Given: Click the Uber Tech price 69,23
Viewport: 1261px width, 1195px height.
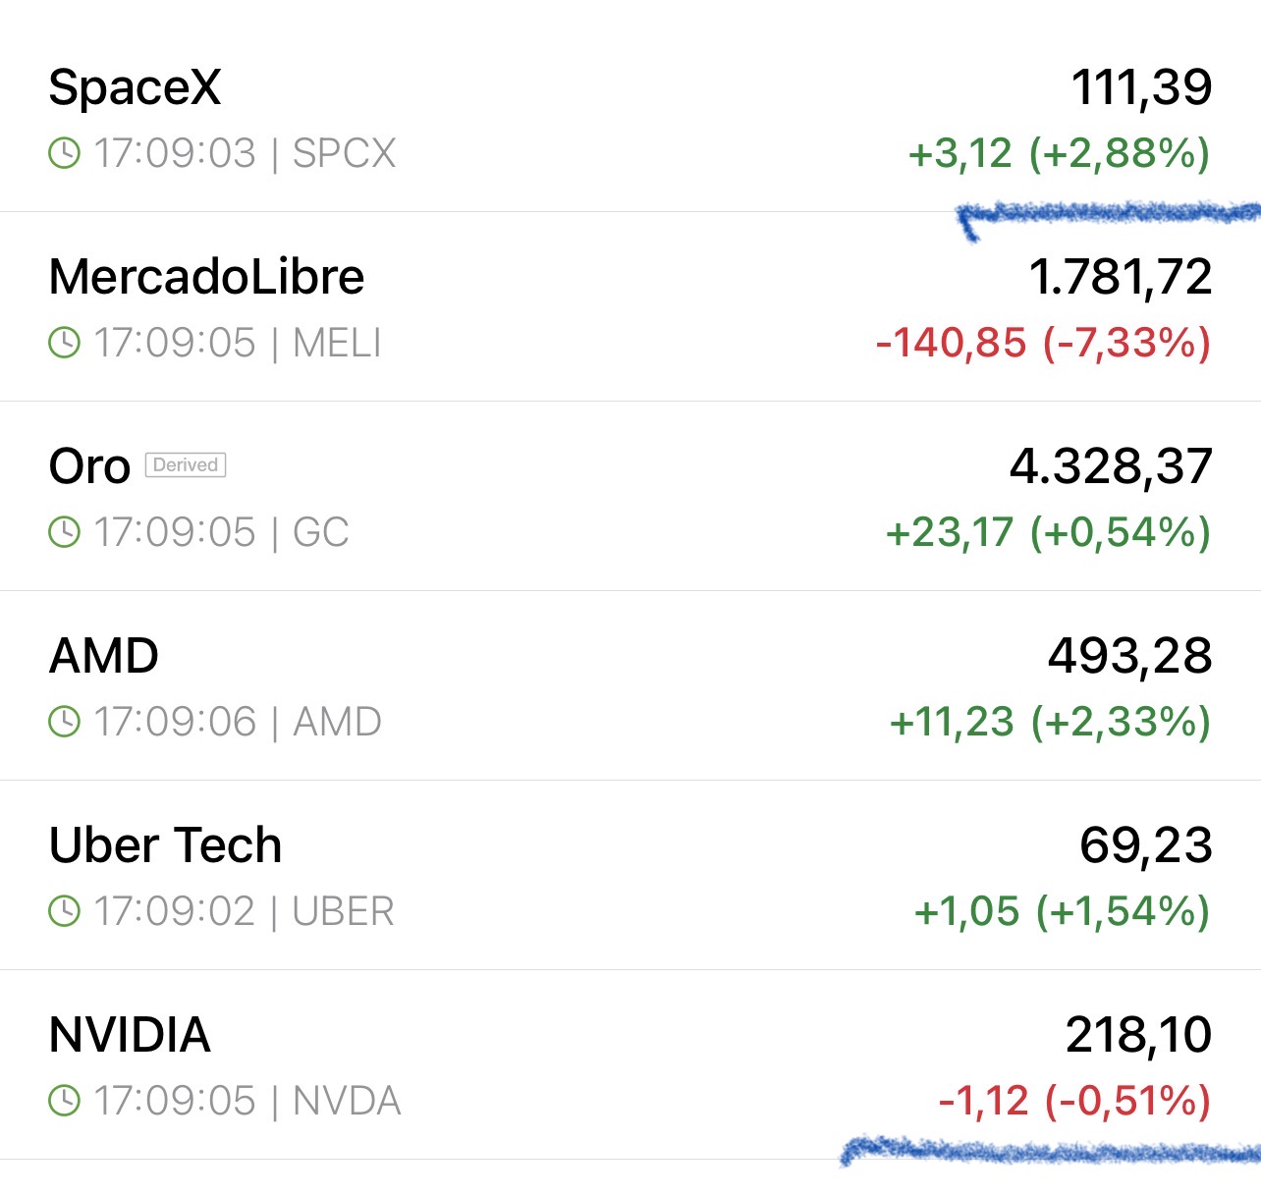Looking at the screenshot, I should [1146, 844].
